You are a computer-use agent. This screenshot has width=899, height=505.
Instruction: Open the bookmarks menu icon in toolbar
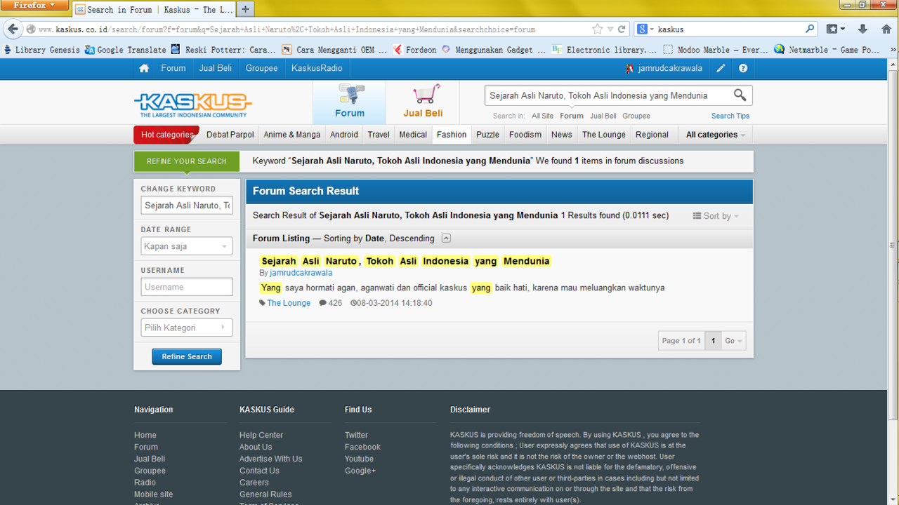pos(835,29)
